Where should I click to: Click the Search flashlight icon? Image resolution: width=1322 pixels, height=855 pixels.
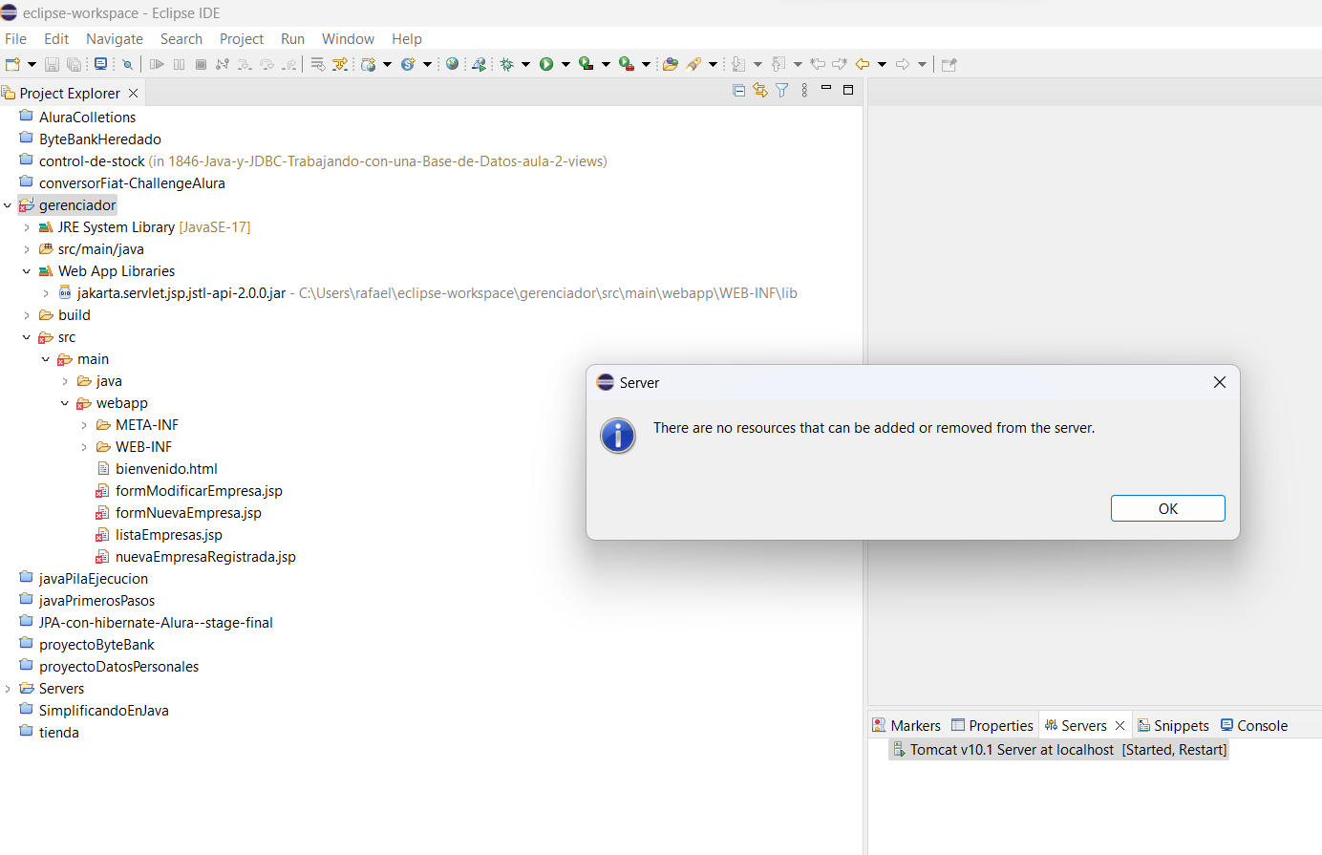click(693, 64)
